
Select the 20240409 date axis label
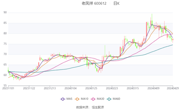[153, 88]
